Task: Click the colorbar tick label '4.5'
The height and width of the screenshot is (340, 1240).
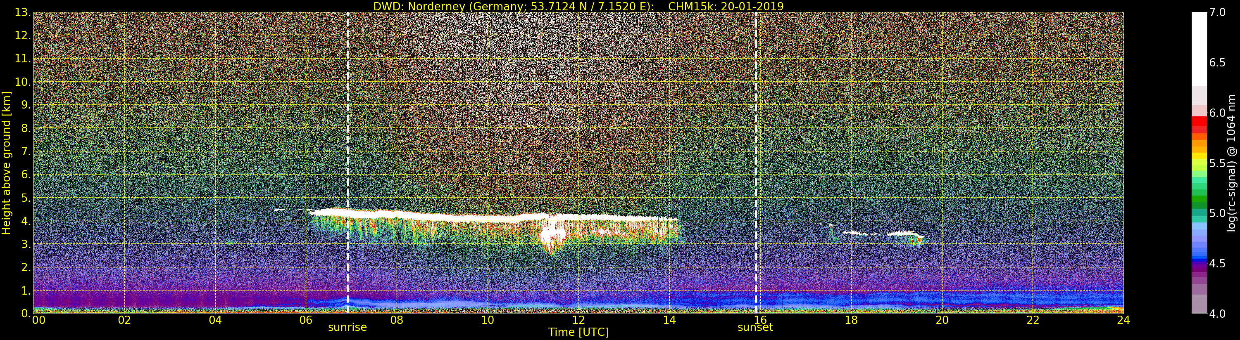Action: tap(1217, 264)
